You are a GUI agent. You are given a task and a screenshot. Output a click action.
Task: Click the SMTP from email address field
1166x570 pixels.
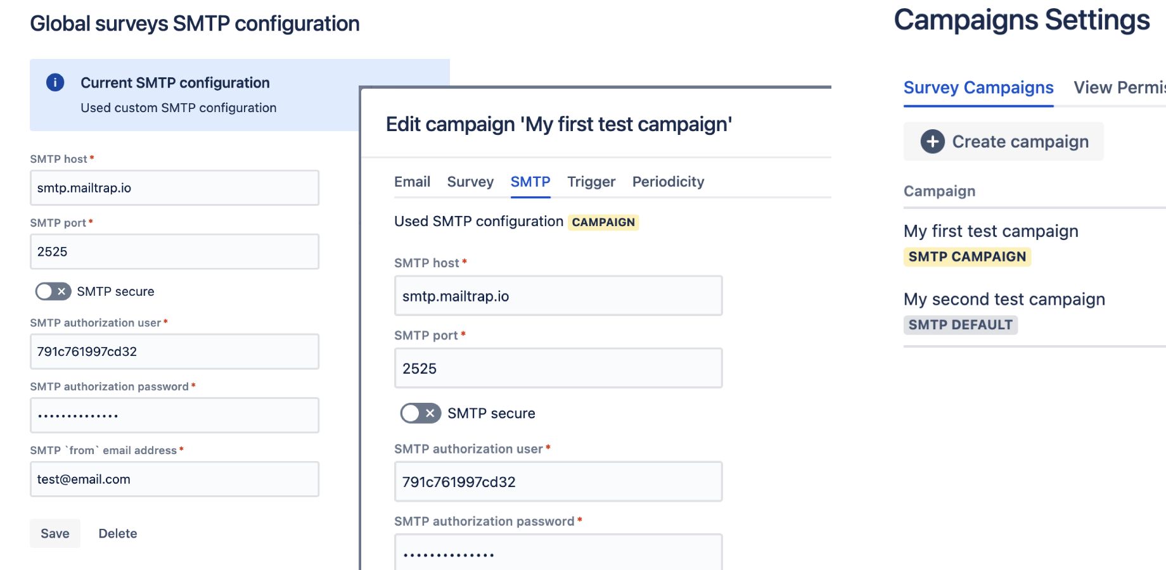(174, 479)
